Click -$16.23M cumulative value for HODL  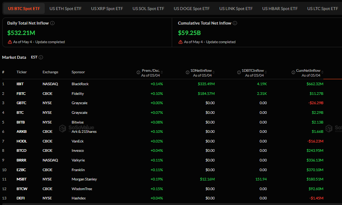315,141
